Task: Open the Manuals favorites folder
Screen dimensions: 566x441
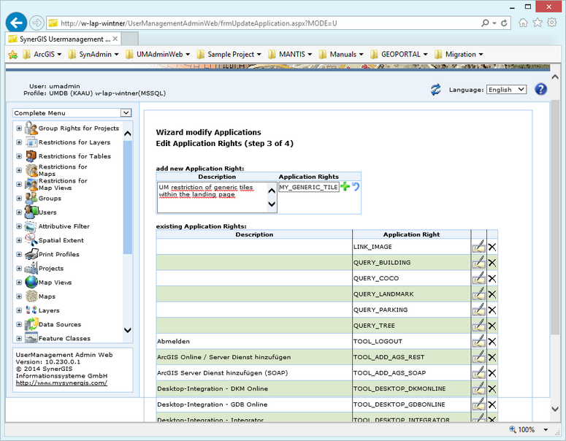Action: (x=341, y=54)
